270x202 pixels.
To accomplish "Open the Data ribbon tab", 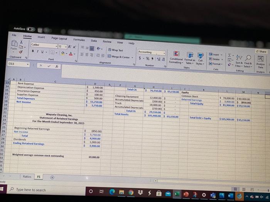I will click(94, 41).
